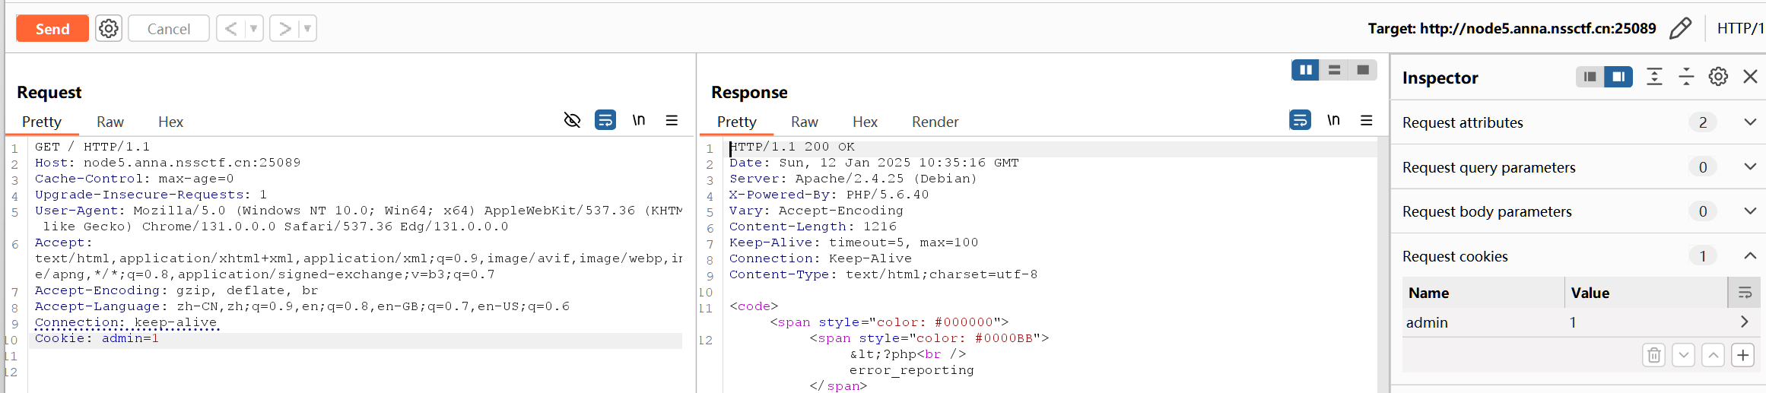Toggle line wrap in Request panel
1766x393 pixels.
click(605, 120)
